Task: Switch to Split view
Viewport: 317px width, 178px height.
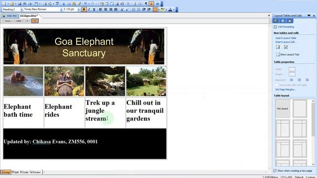Action: pyautogui.click(x=15, y=172)
